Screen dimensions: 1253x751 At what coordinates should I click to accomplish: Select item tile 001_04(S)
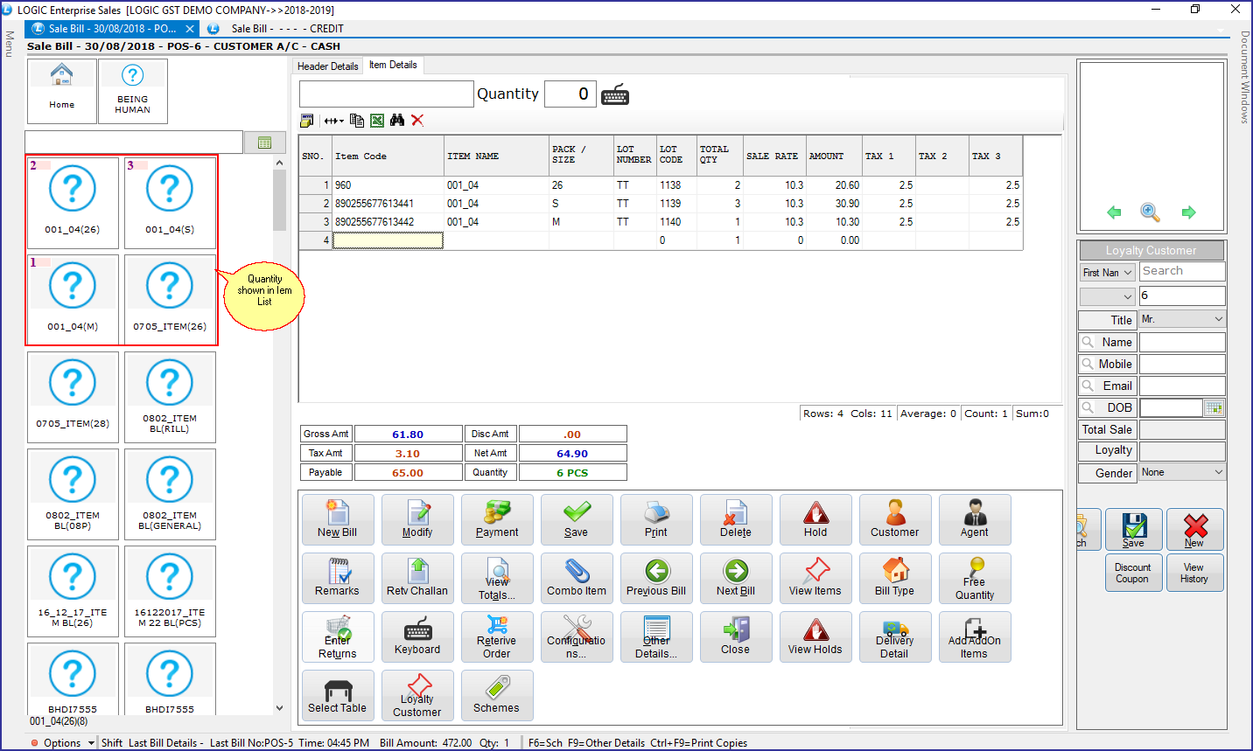[x=170, y=203]
